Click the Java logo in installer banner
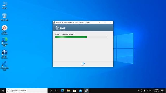Image resolution: width=166 pixels, height=93 pixels. pos(60,28)
